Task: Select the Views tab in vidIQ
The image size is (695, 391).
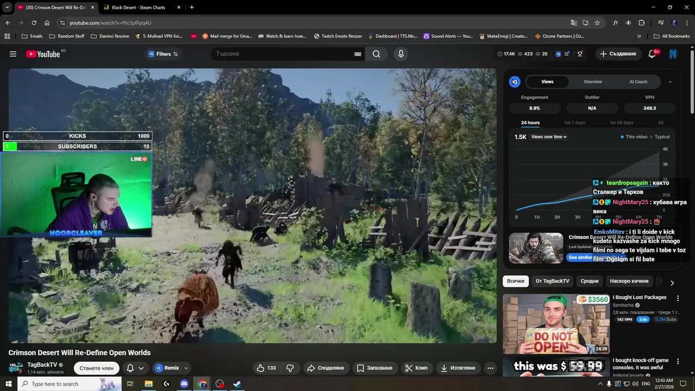Action: 547,81
